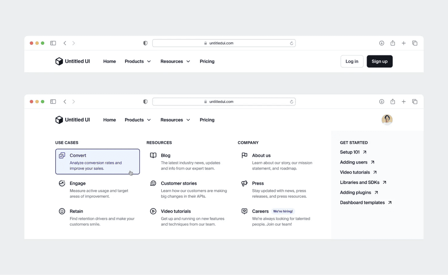Screen dimensions: 448x275
Task: Click the About us flag icon
Action: pos(245,155)
